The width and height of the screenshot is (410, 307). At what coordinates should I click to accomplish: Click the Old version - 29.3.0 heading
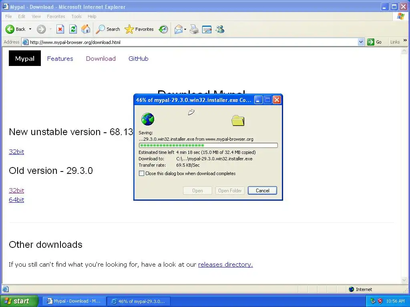[51, 170]
